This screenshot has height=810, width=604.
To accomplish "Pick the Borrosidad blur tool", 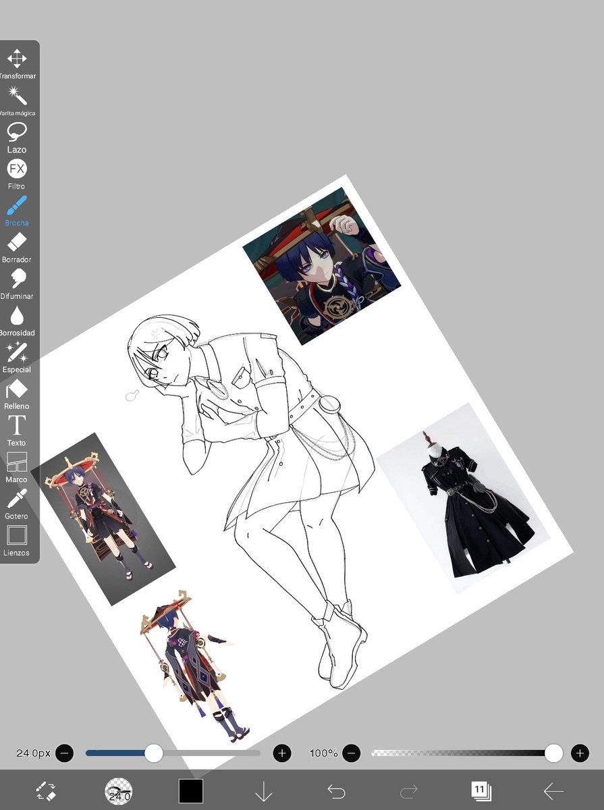I will pyautogui.click(x=17, y=321).
